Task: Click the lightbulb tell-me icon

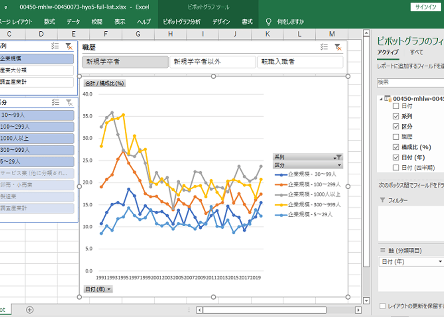Action: tap(269, 22)
